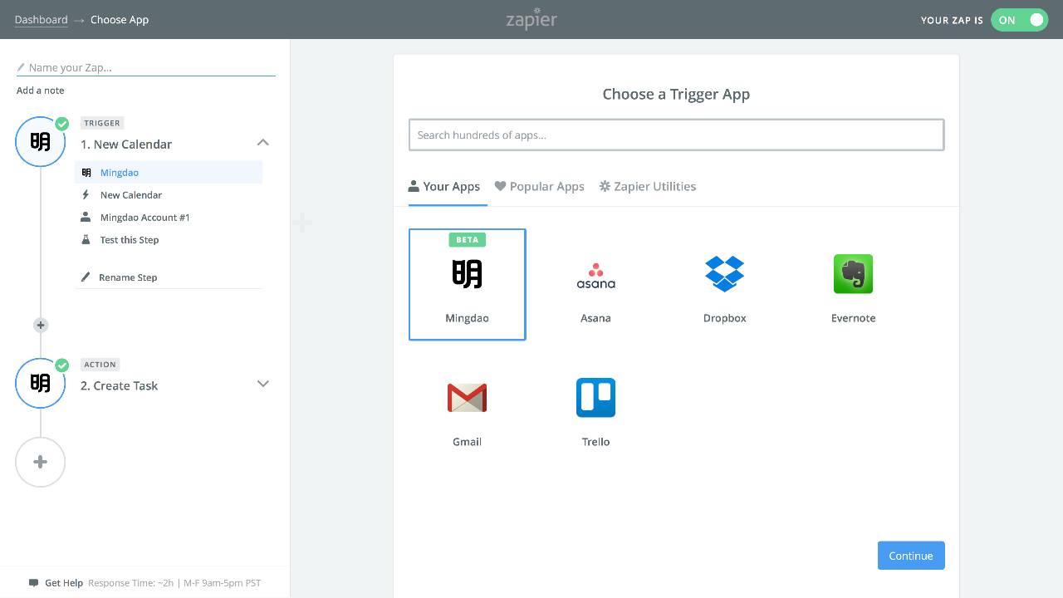Click the lightning bolt icon for New Calendar
This screenshot has width=1063, height=598.
pyautogui.click(x=85, y=194)
